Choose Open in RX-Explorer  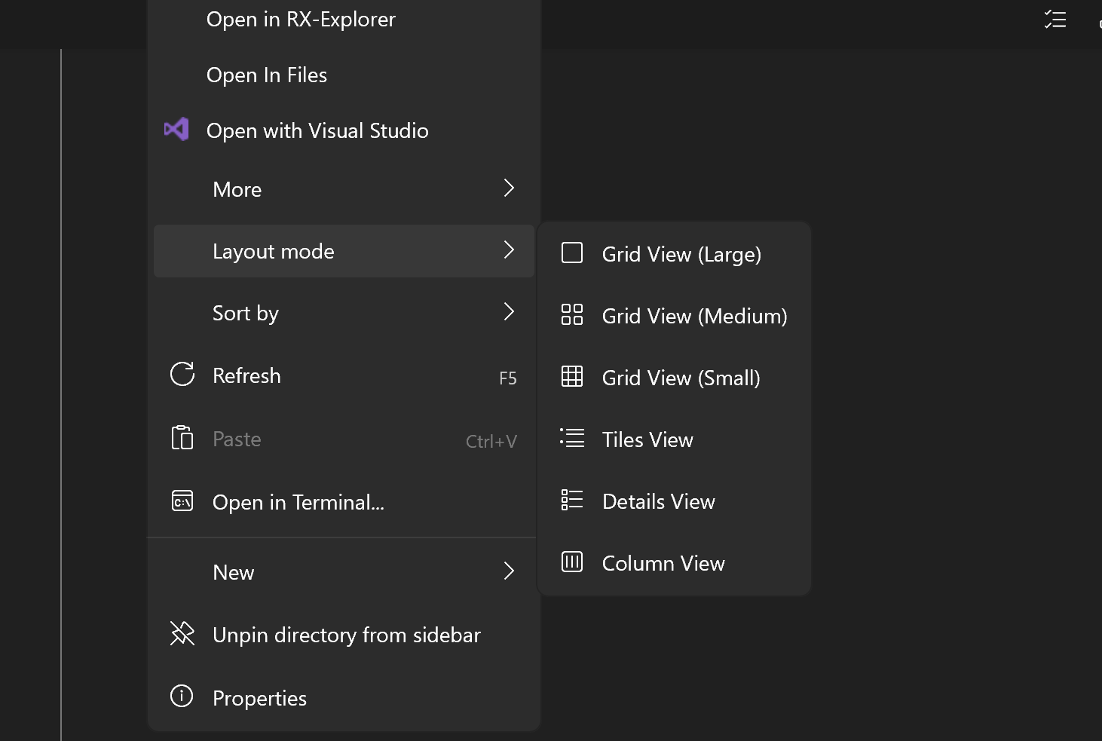pyautogui.click(x=301, y=20)
